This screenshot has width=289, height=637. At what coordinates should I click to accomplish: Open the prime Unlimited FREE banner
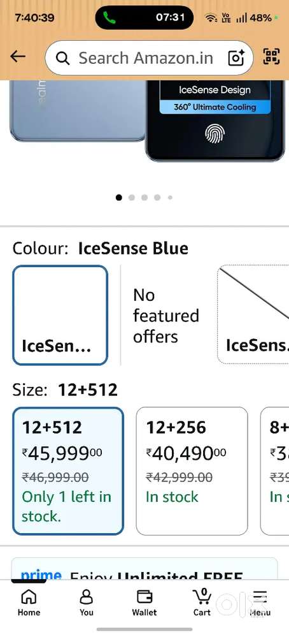click(144, 569)
